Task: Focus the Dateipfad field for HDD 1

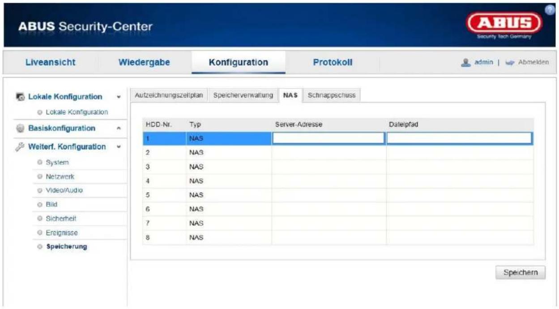Action: tap(459, 138)
